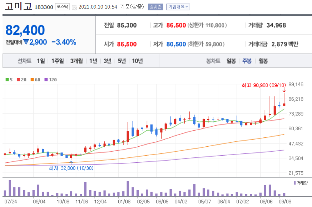Click the clock icon beside the update timestamp

pyautogui.click(x=74, y=6)
